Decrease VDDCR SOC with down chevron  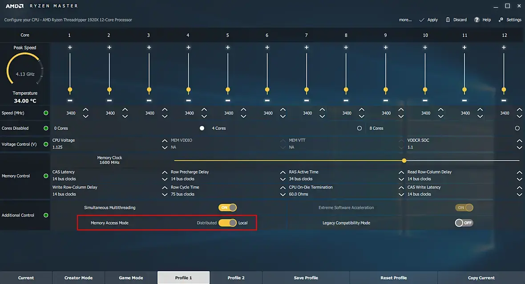(x=519, y=148)
